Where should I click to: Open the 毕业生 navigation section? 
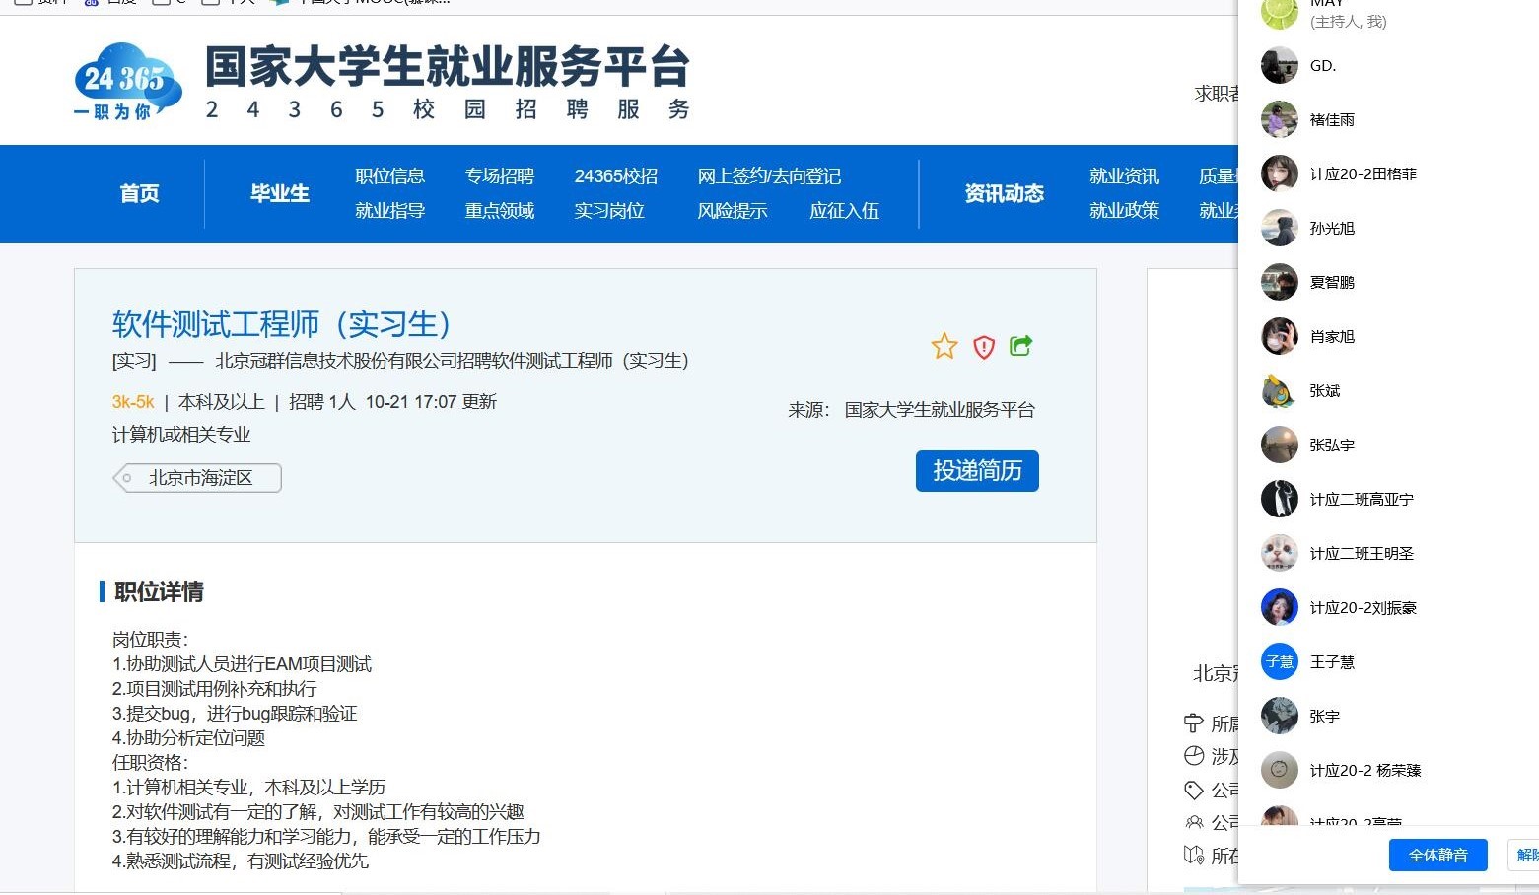(x=280, y=193)
